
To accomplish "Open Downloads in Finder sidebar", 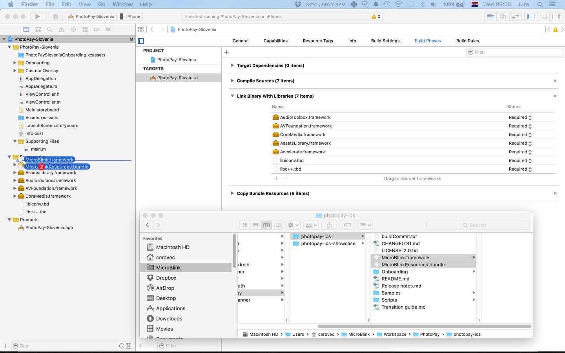I will pyautogui.click(x=169, y=318).
